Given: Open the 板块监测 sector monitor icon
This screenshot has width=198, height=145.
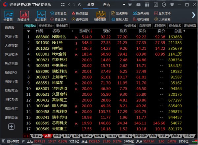Looking at the screenshot, I should coord(41,16).
